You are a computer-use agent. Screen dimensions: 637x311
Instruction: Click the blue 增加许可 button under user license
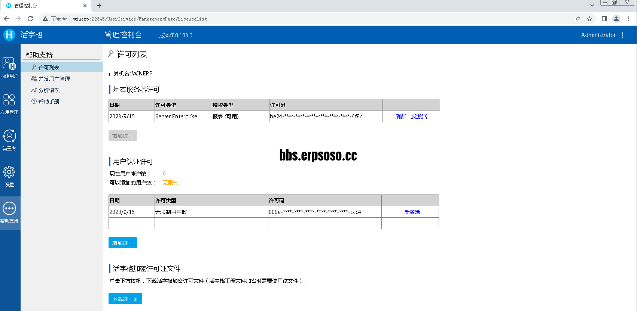pyautogui.click(x=123, y=243)
